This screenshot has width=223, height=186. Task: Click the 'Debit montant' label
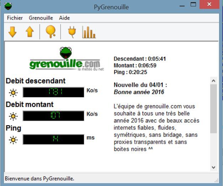coord(30,105)
